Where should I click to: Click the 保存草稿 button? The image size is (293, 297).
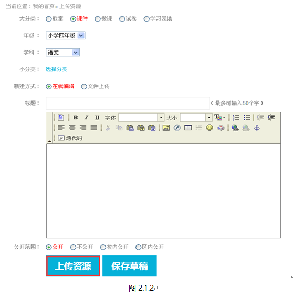tap(130, 266)
